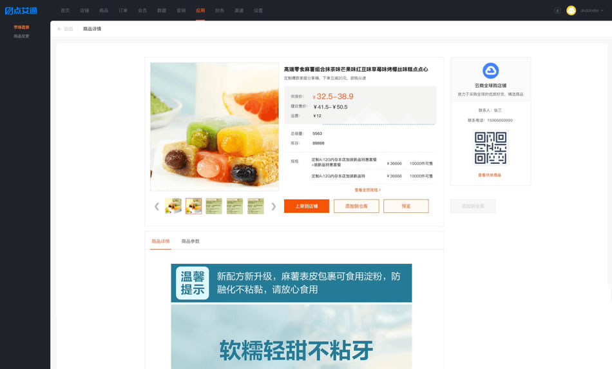Click the greyed 添加到仓库 button under store card
Screen dimensions: 612x369
(x=473, y=206)
